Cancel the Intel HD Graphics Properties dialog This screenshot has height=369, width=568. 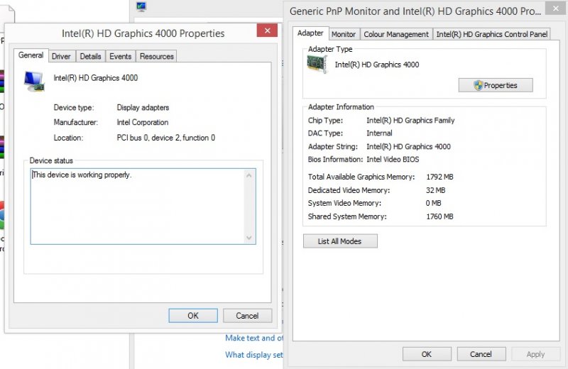pyautogui.click(x=247, y=316)
